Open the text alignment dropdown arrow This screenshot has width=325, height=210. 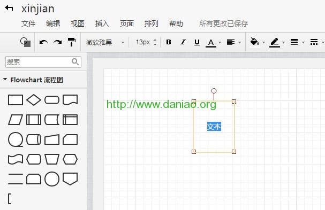point(240,42)
